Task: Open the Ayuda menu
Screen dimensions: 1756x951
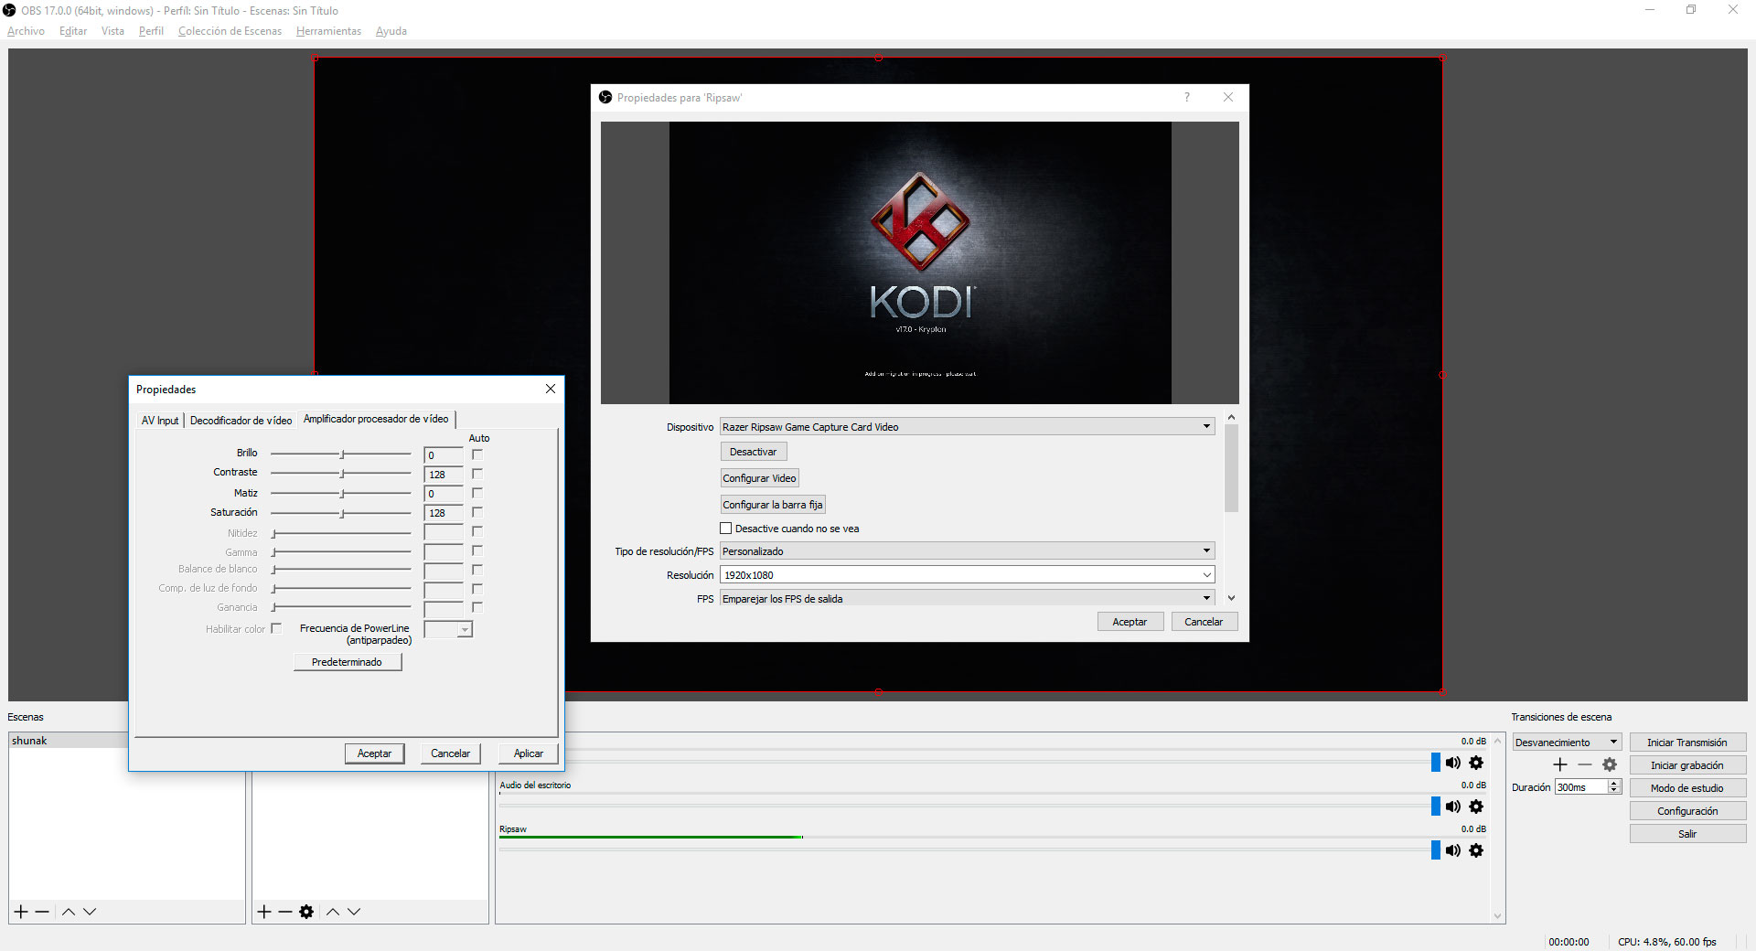Action: 391,31
